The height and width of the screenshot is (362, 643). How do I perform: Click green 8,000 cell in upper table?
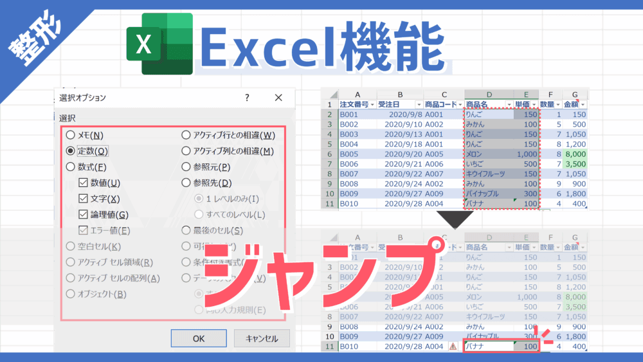(x=575, y=154)
